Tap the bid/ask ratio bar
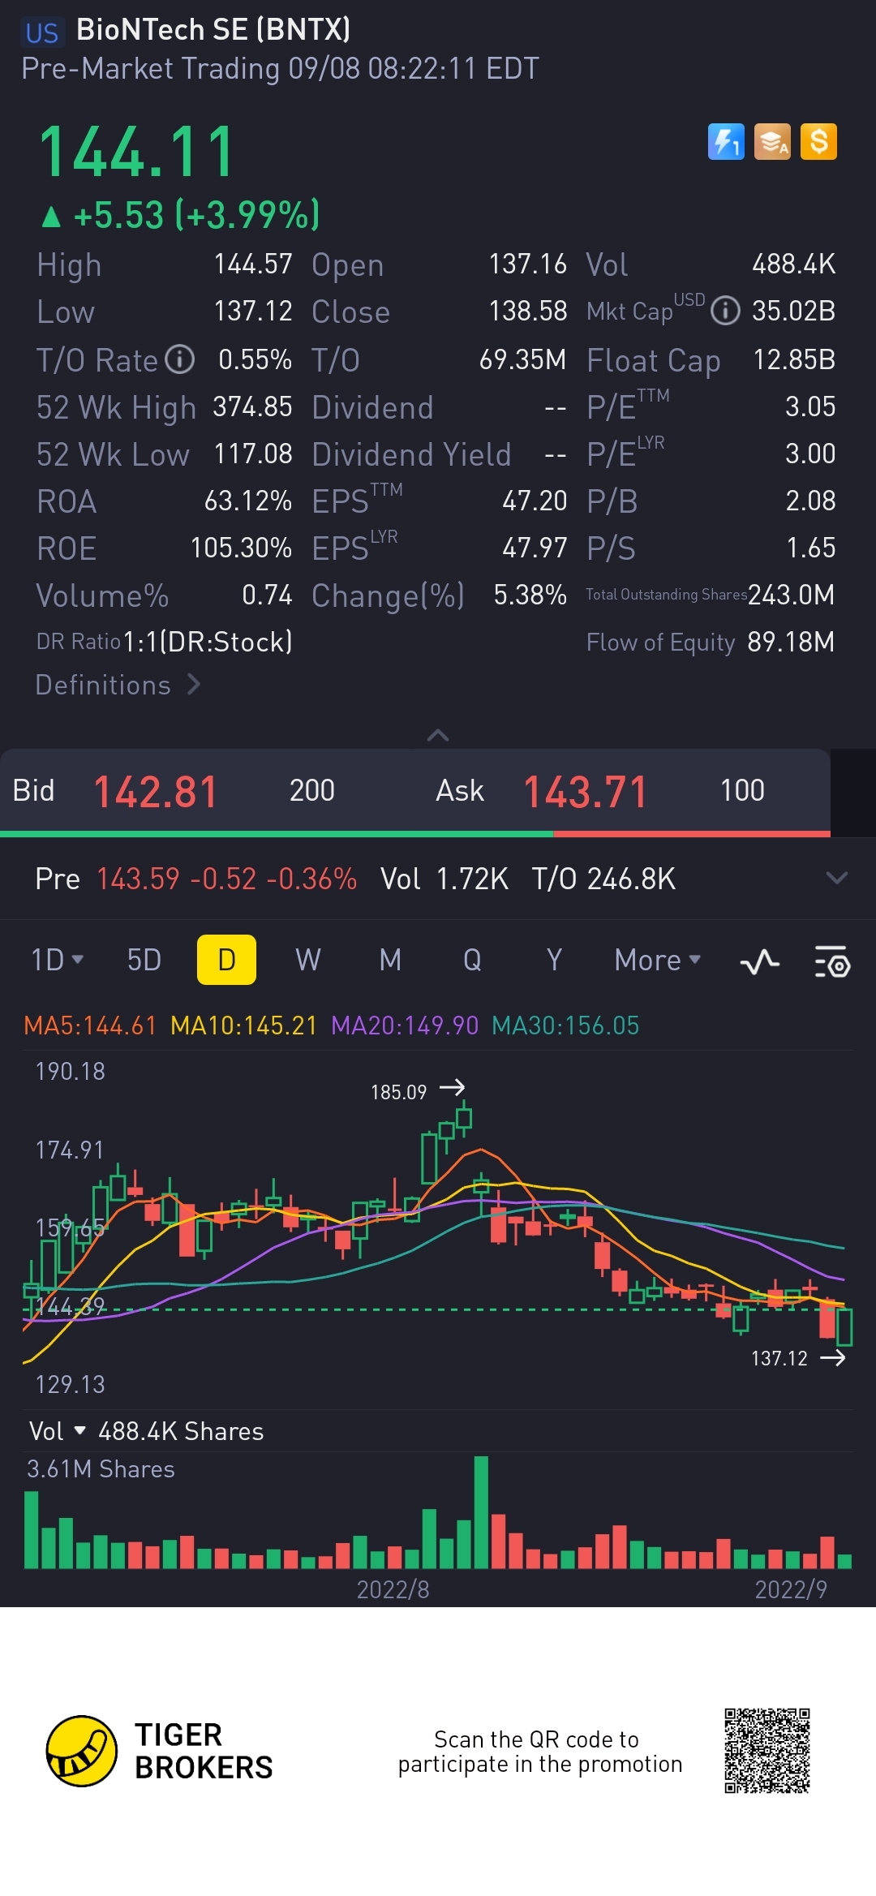This screenshot has height=1896, width=876. [x=415, y=833]
